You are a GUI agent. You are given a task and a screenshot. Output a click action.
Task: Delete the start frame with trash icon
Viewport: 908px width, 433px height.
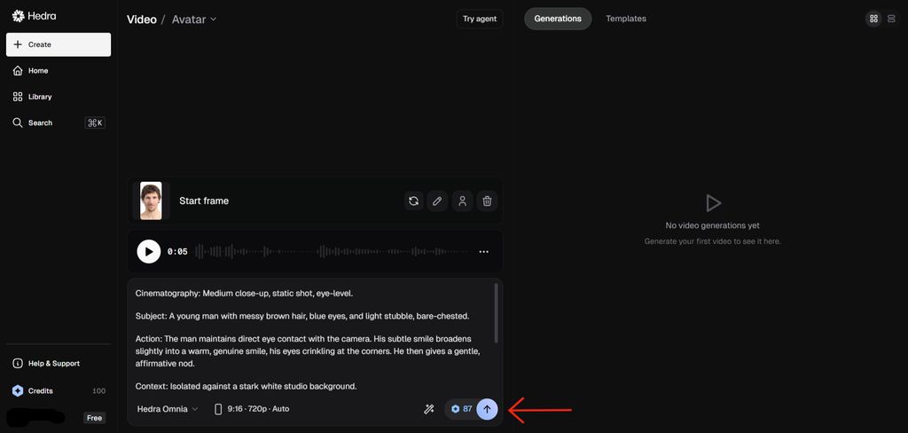click(x=487, y=201)
